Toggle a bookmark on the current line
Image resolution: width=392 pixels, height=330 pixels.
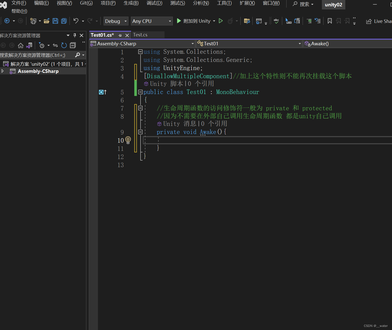329,21
